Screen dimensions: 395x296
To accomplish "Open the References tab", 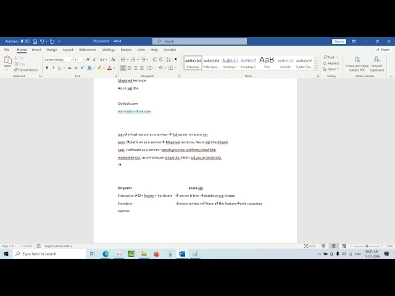I will point(88,50).
